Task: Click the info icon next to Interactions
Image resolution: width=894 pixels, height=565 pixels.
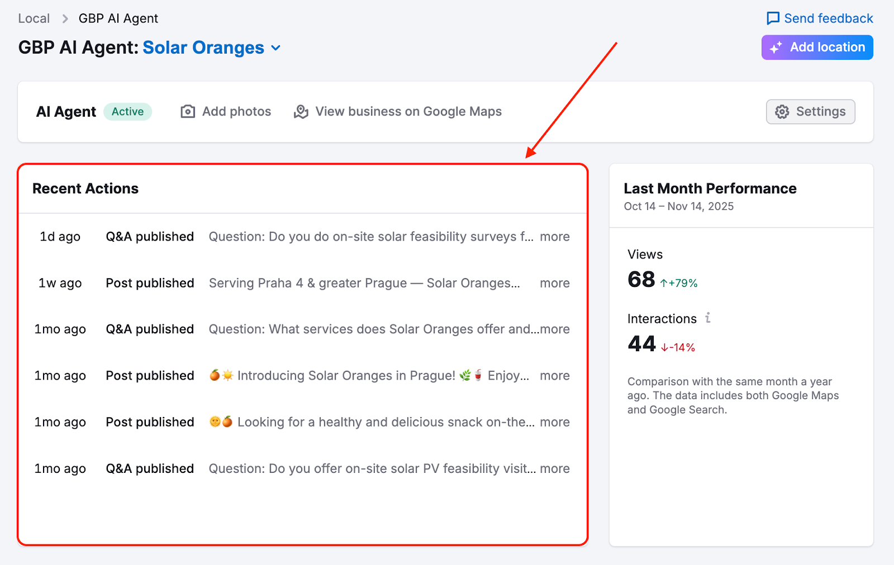Action: [x=708, y=318]
